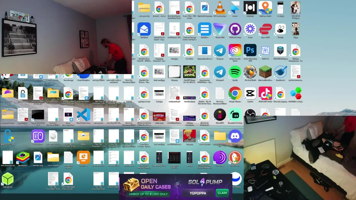
Task: Launch the Spotify shortcut
Action: (x=235, y=72)
